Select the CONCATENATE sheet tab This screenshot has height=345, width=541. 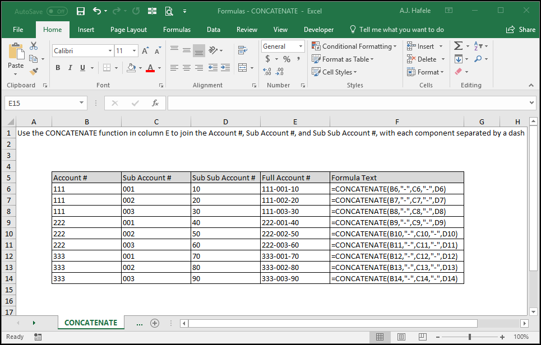click(x=91, y=323)
